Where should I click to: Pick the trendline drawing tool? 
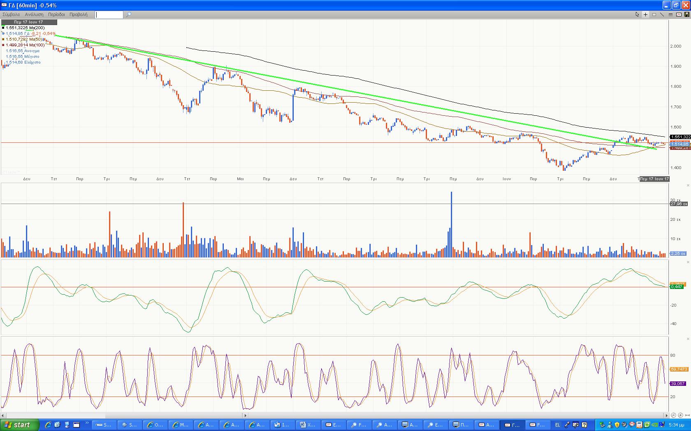pyautogui.click(x=662, y=14)
